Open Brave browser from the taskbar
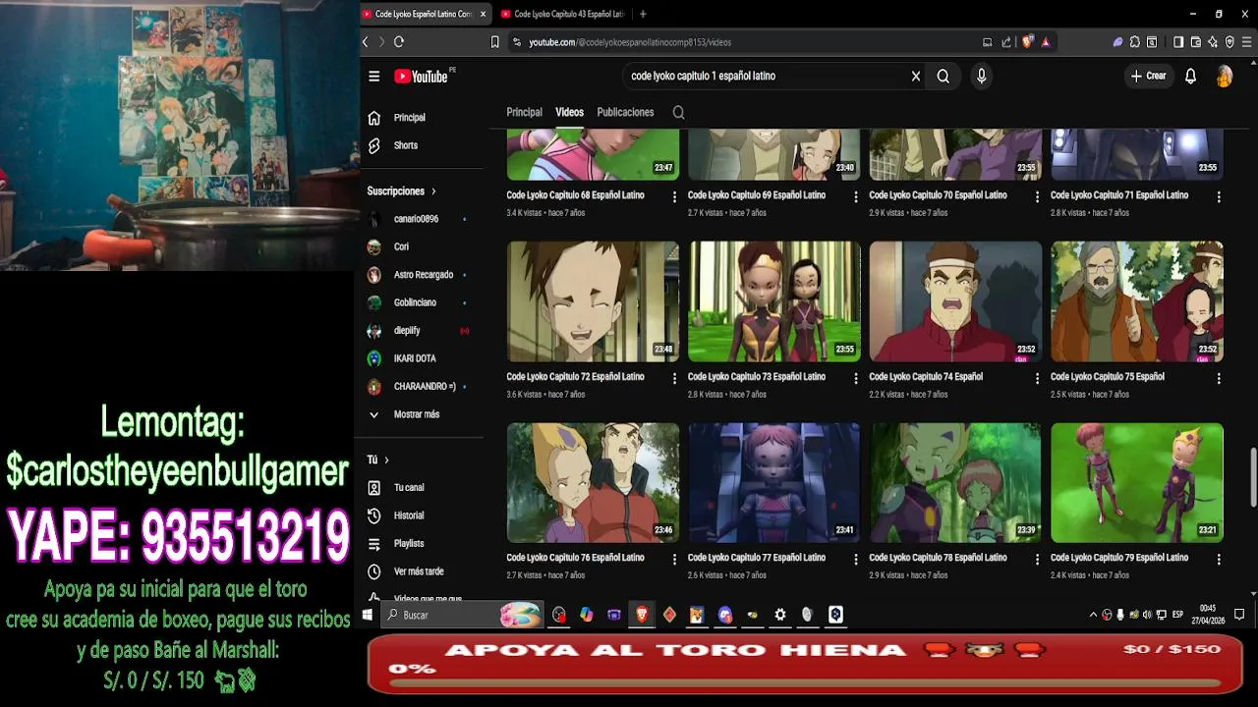 [642, 615]
